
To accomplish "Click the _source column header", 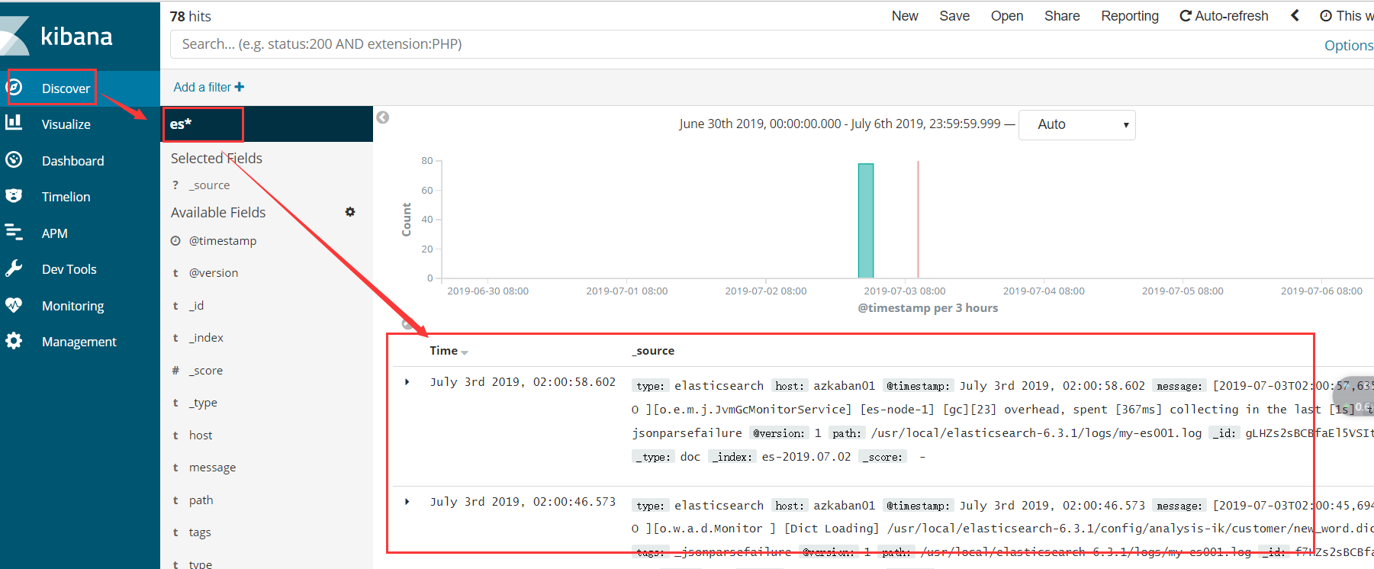I will (x=653, y=351).
